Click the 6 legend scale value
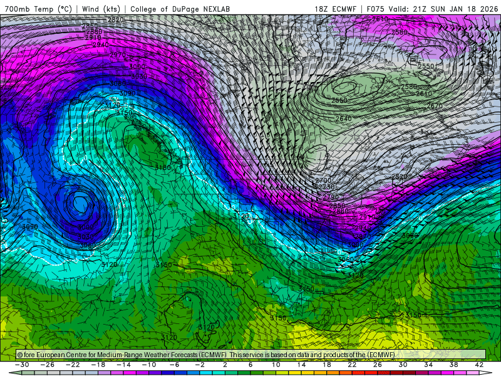This screenshot has width=501, height=376. tap(250, 365)
